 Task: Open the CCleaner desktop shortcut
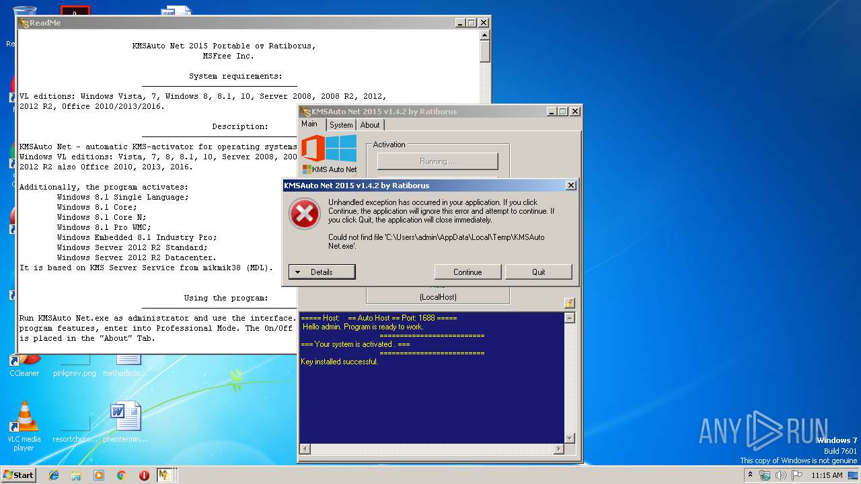pyautogui.click(x=24, y=366)
